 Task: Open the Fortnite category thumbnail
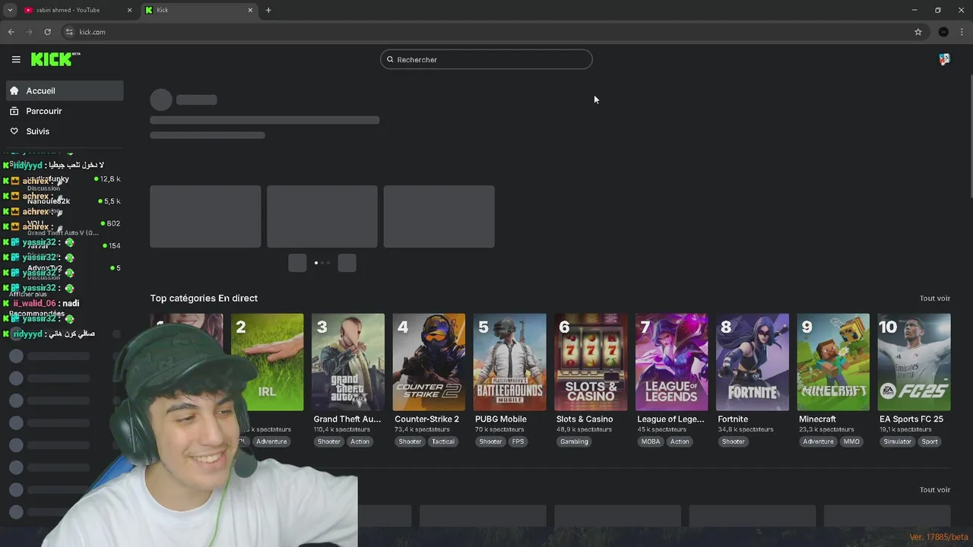(x=753, y=362)
